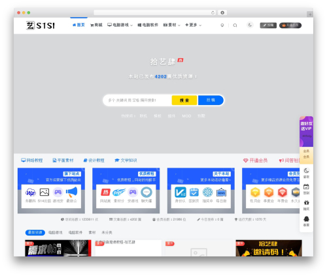Click the red 开通会员 diamond link
This screenshot has height=276, width=327.
pyautogui.click(x=255, y=161)
